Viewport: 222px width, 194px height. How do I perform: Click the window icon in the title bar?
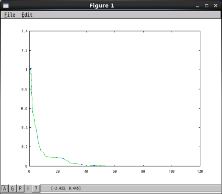(x=6, y=6)
